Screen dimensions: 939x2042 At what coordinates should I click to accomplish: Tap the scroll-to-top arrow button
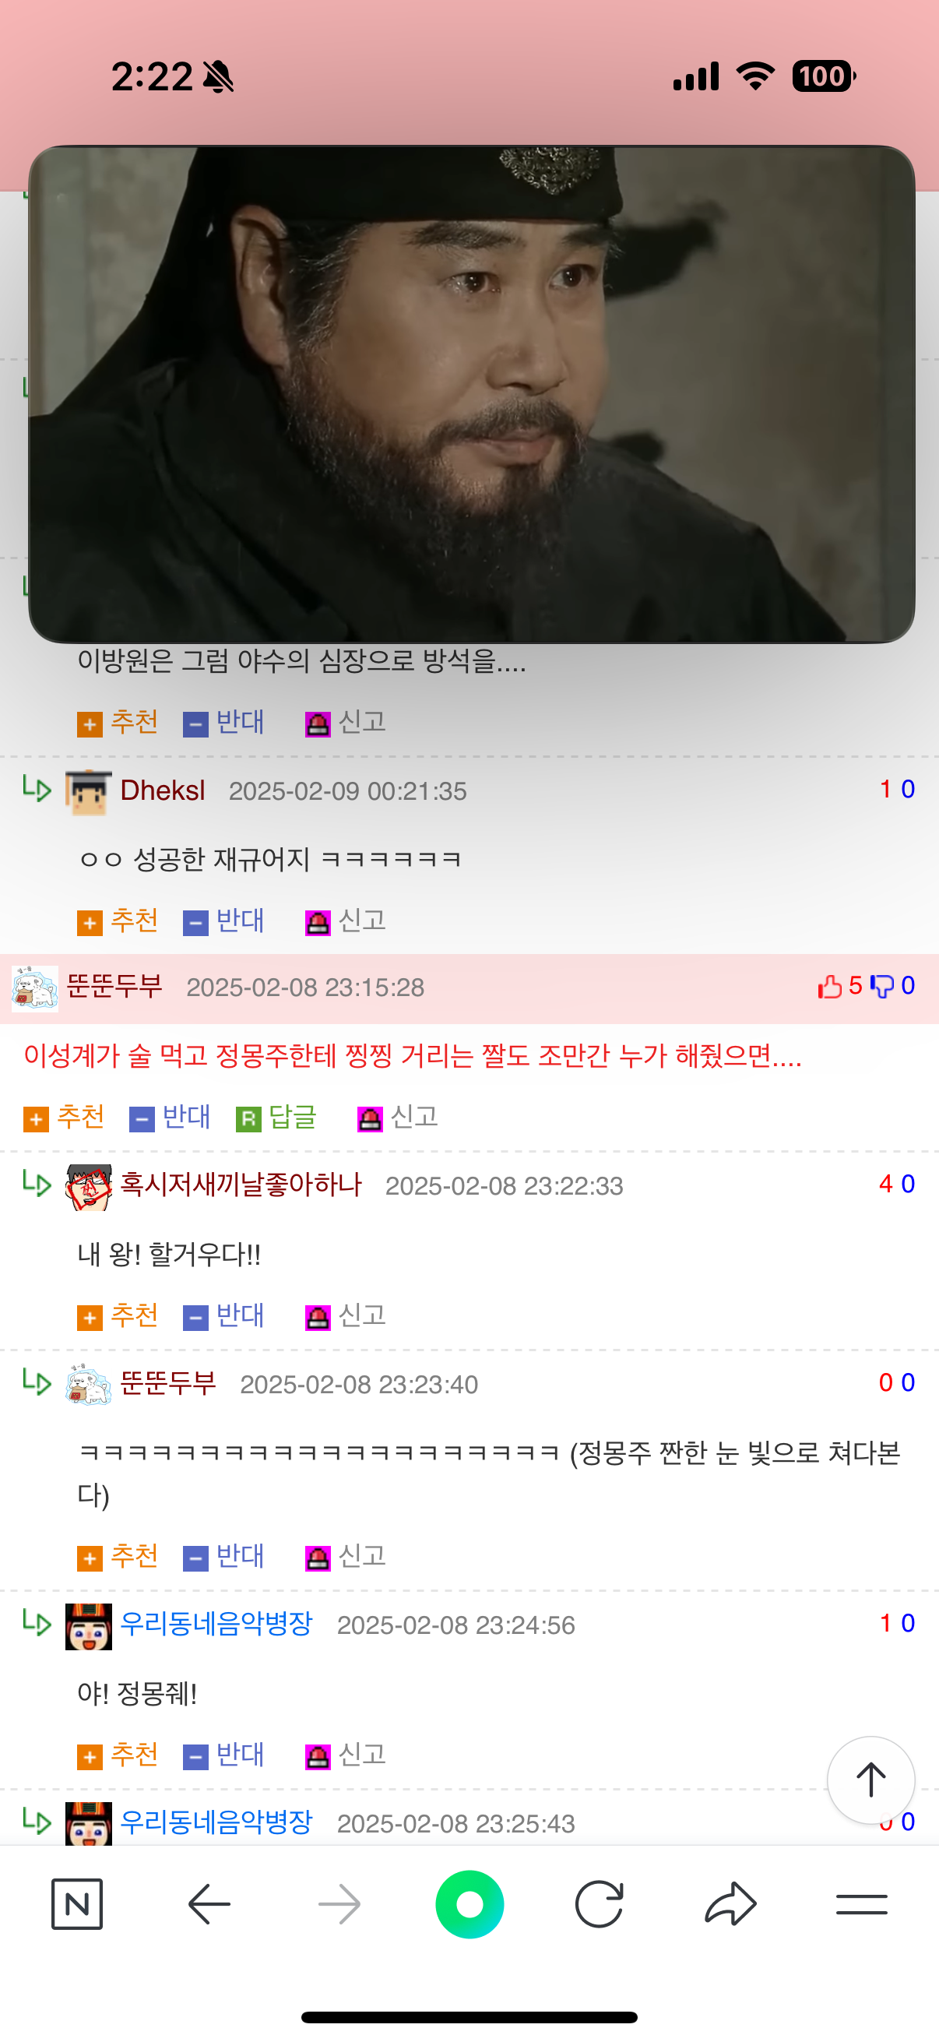pos(870,1780)
